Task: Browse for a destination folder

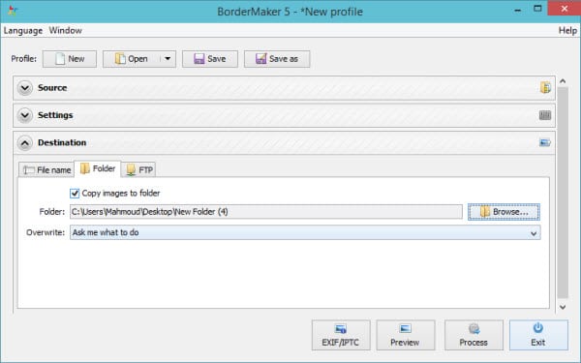Action: (x=504, y=212)
